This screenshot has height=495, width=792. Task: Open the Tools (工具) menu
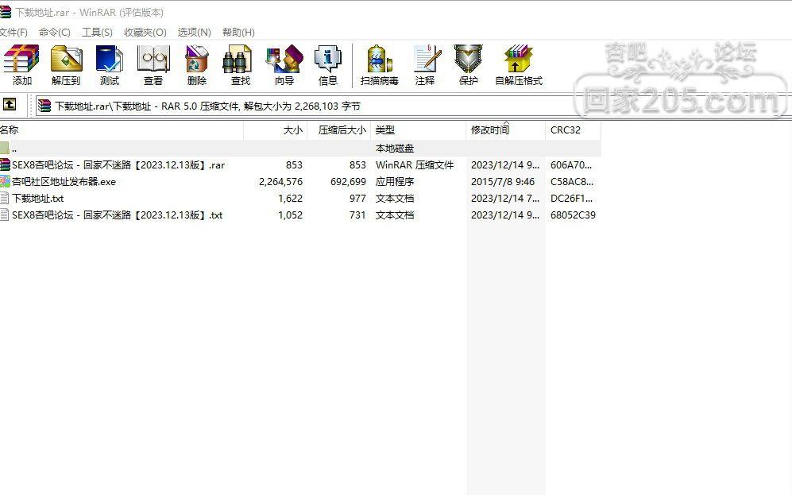(97, 33)
